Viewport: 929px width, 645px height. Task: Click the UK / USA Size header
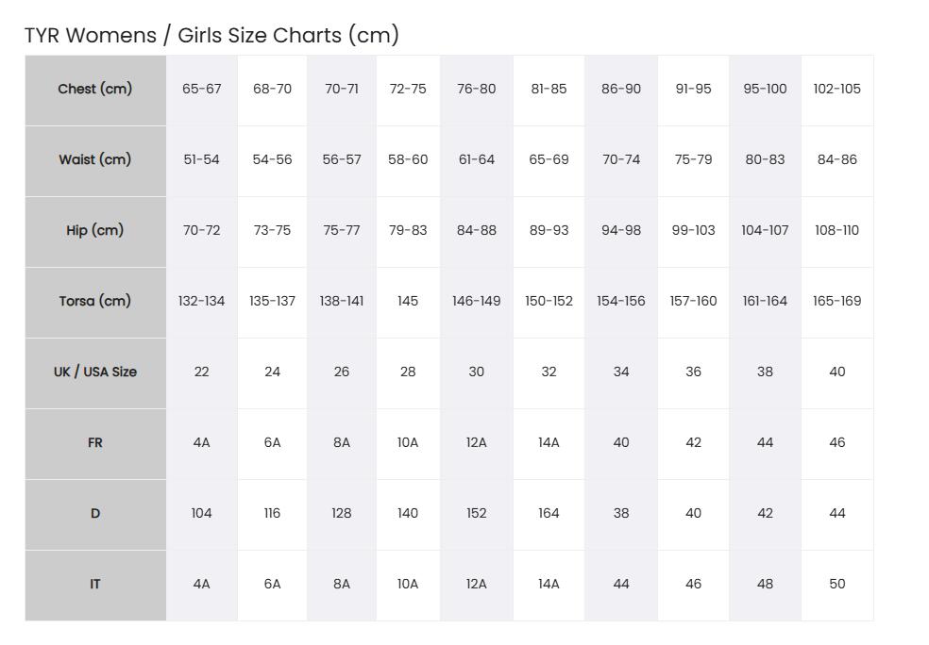95,372
